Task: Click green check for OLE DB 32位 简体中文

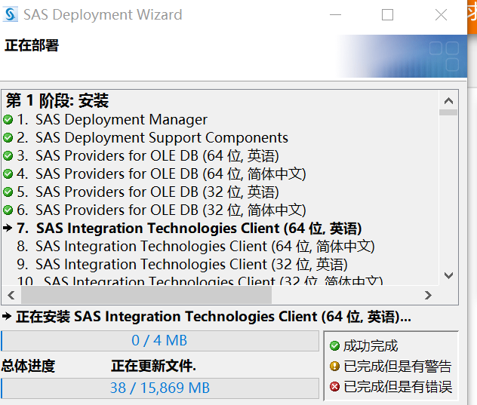Action: tap(8, 210)
